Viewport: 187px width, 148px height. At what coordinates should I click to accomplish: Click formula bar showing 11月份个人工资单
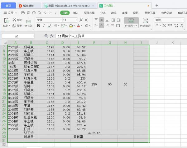click(121, 36)
